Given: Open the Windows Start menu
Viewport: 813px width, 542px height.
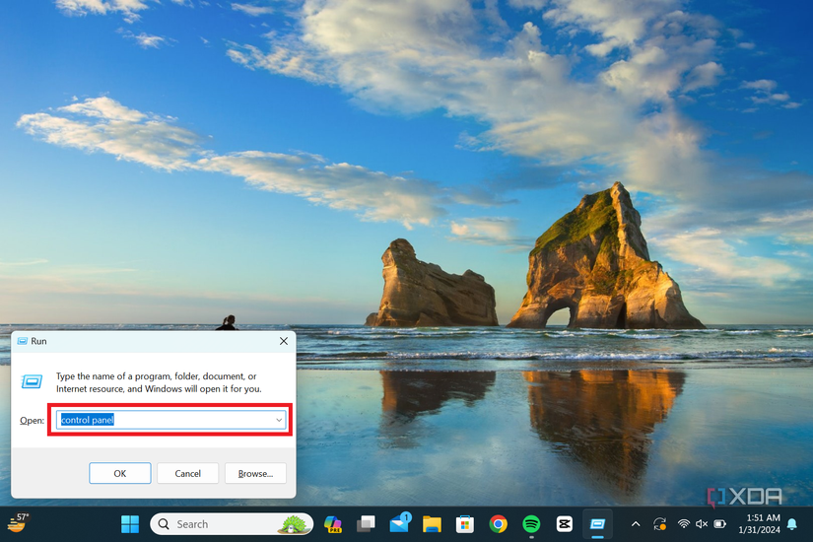Looking at the screenshot, I should point(130,524).
